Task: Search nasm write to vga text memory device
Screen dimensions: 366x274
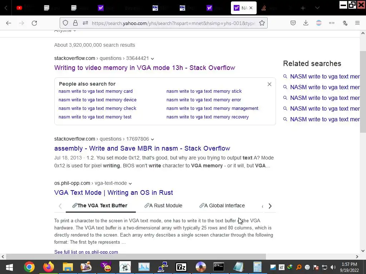Action: tap(97, 100)
